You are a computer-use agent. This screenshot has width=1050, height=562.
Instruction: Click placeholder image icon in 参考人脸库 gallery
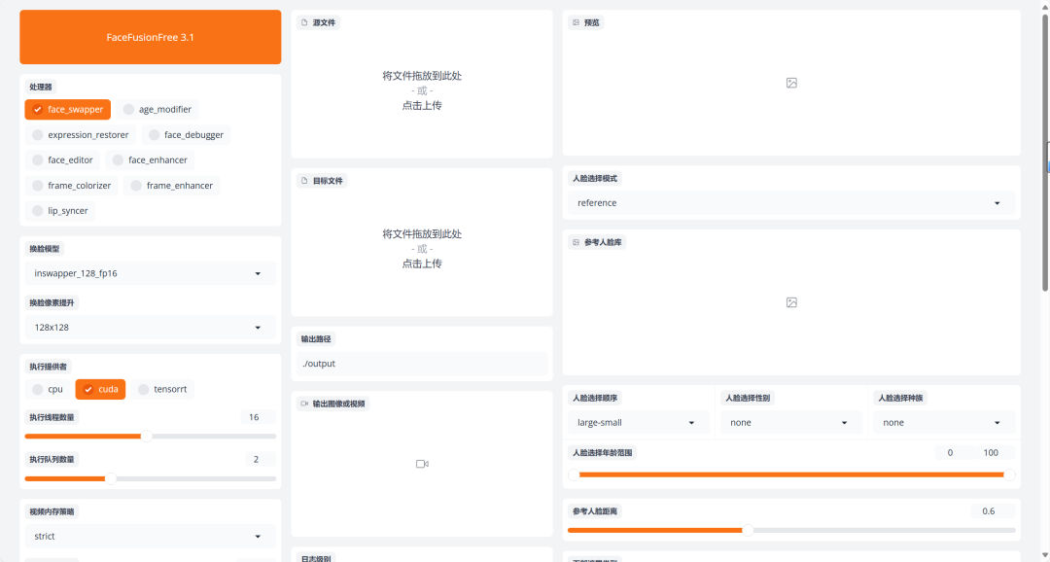[x=791, y=302]
